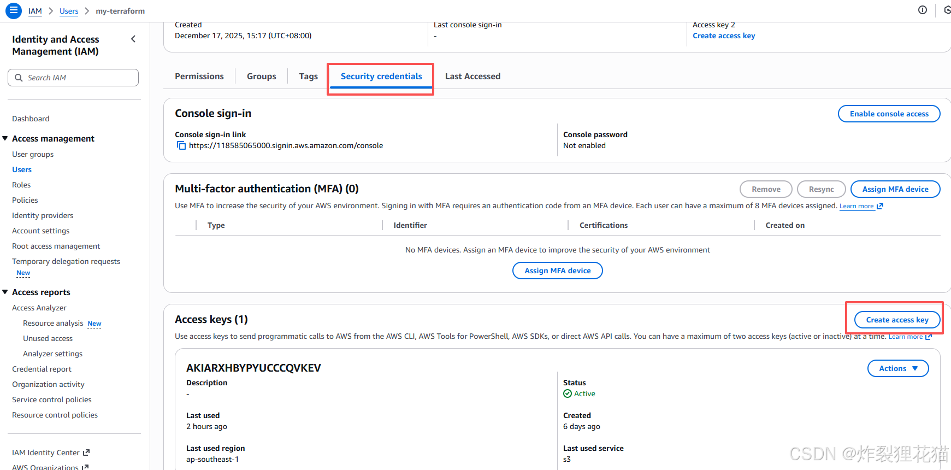Open Dashboard in the sidebar
951x470 pixels.
[x=31, y=119]
